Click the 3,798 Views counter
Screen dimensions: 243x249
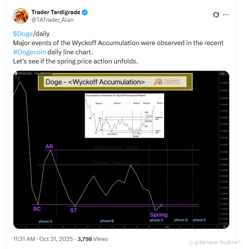93,239
